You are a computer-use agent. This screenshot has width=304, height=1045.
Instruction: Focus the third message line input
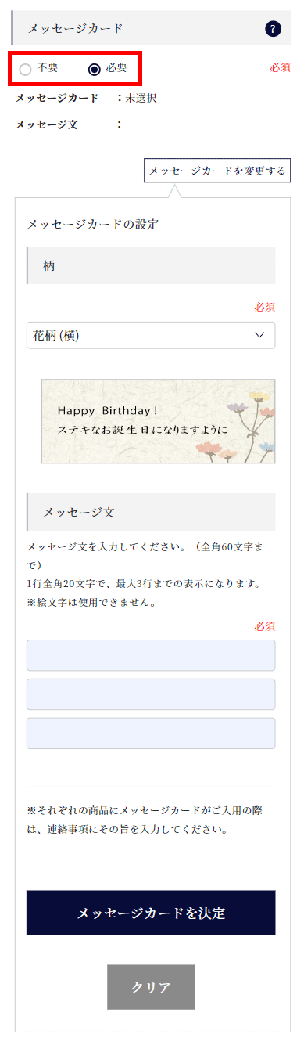pyautogui.click(x=151, y=733)
